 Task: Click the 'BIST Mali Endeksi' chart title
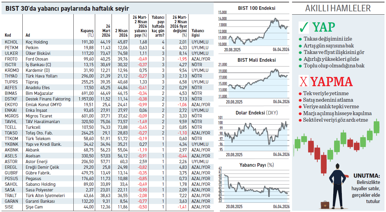(x=257, y=60)
